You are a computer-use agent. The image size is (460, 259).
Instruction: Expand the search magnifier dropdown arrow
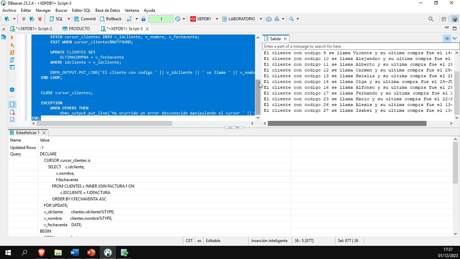pos(298,19)
